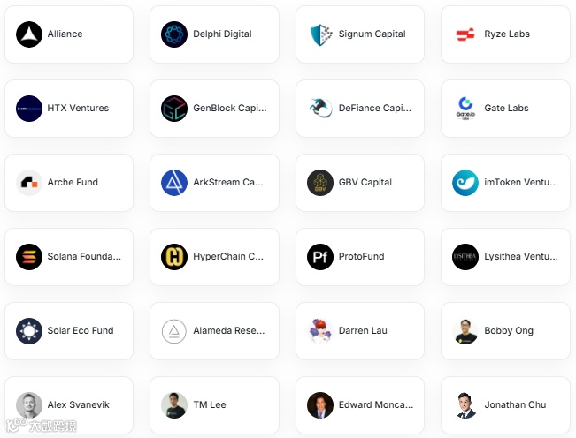The height and width of the screenshot is (438, 576).
Task: Select the HyperChain Capital card
Action: [214, 257]
